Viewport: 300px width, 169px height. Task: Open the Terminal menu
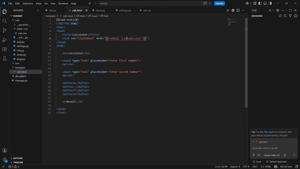point(63,4)
